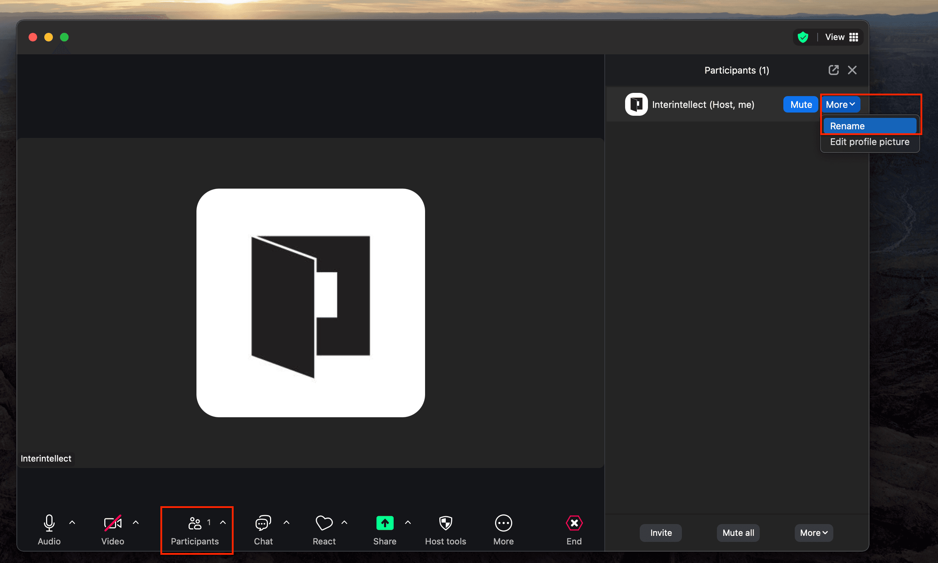
Task: Click the Participants (1) panel title
Action: click(x=737, y=70)
